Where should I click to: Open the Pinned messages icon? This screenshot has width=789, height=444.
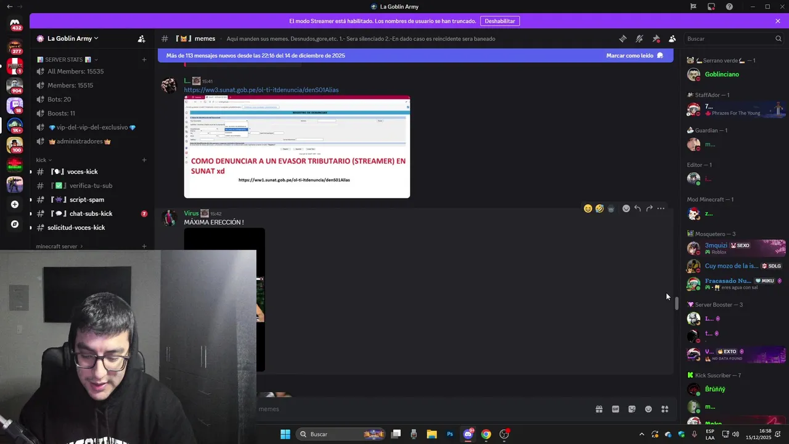point(656,38)
